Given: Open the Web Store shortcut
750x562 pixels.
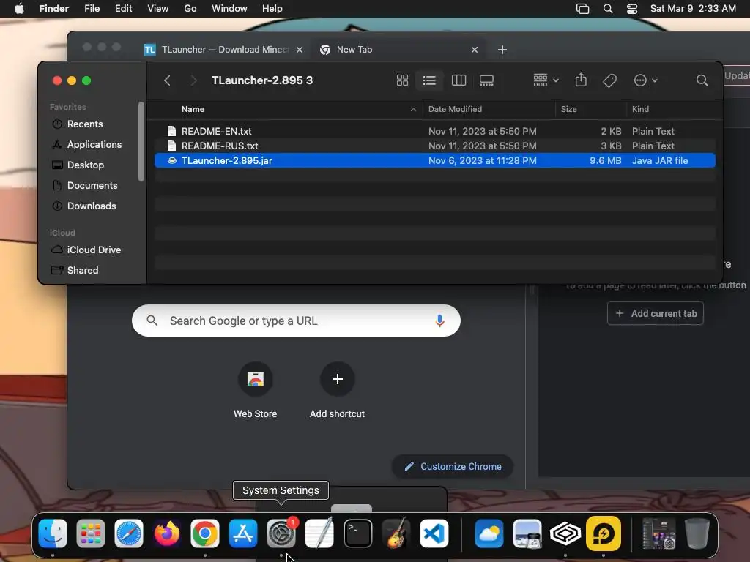Looking at the screenshot, I should pos(256,391).
